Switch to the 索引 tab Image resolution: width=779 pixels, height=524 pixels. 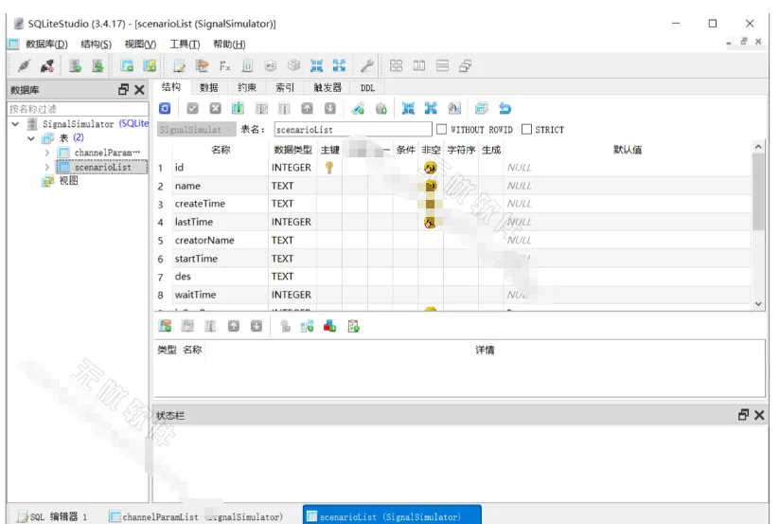[285, 87]
